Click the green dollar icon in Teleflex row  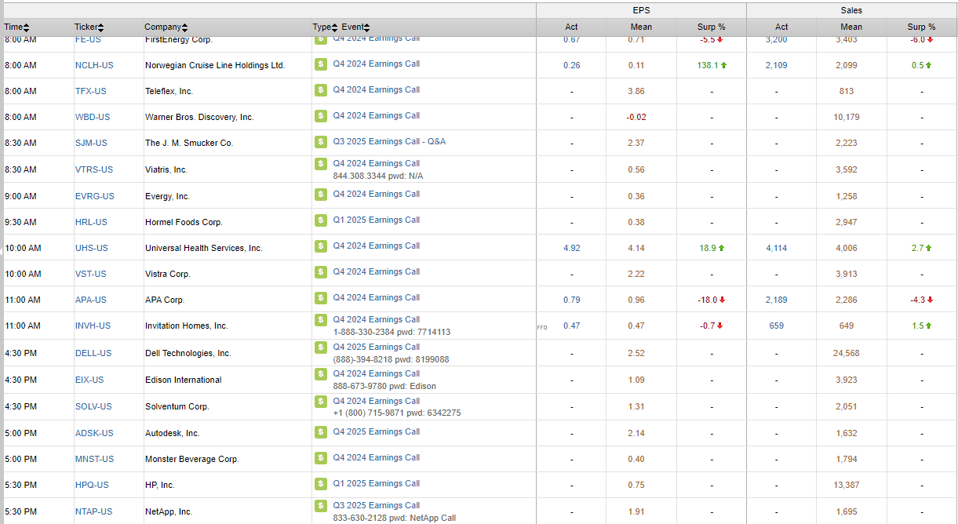coord(320,90)
